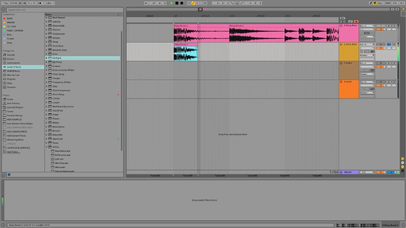Click the browser search field
This screenshot has height=228, width=406.
[x=65, y=9]
